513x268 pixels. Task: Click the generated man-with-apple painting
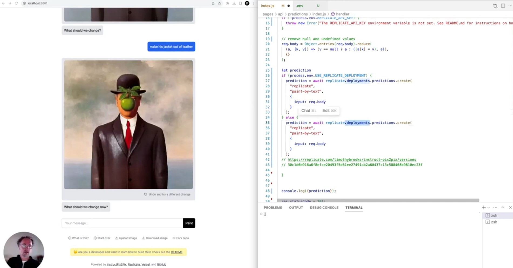pos(128,124)
